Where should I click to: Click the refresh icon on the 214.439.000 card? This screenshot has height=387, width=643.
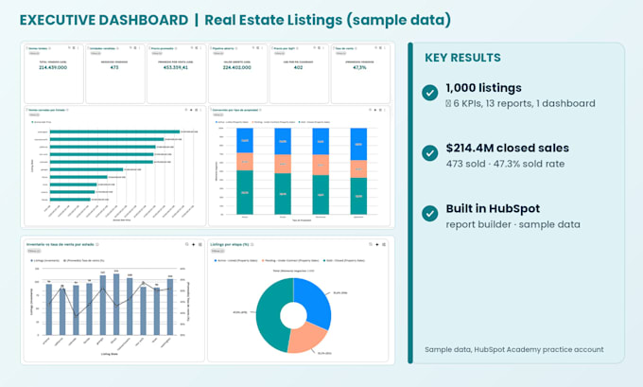click(69, 48)
